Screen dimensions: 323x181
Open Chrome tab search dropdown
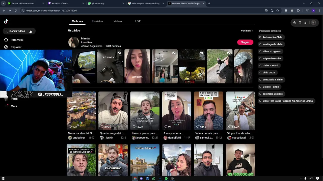[3, 4]
